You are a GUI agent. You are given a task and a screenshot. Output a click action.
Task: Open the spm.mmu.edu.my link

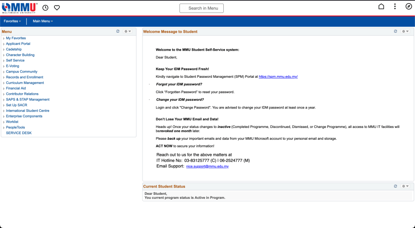pos(278,77)
